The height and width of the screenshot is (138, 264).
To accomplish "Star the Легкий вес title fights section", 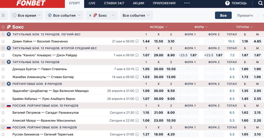I will pos(3,34).
